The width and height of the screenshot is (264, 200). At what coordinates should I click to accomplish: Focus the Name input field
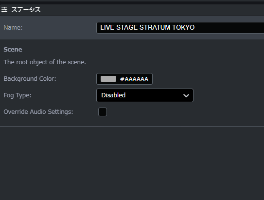(180, 28)
